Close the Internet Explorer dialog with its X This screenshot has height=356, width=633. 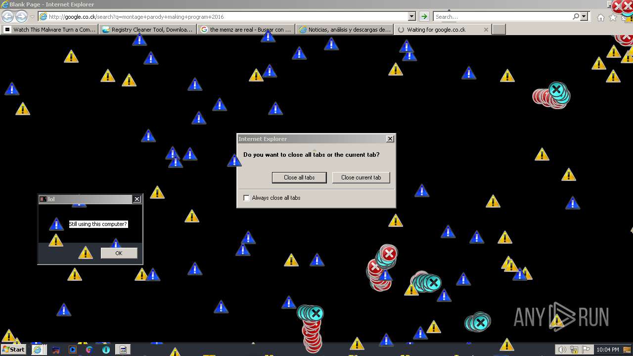390,139
